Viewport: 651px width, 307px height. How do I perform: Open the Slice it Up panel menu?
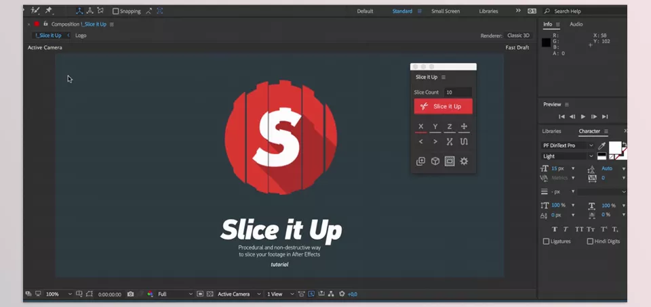click(x=443, y=77)
